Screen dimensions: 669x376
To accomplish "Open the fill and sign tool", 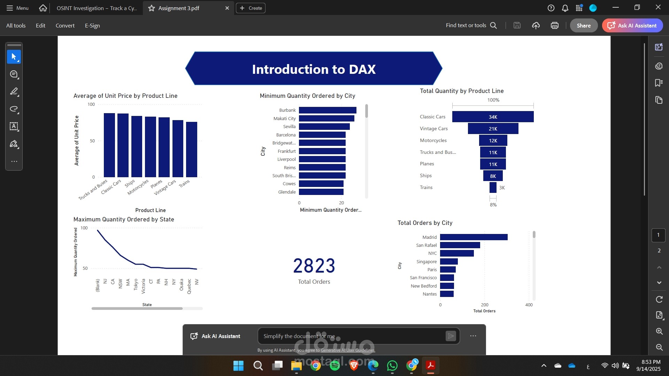I will click(x=14, y=144).
